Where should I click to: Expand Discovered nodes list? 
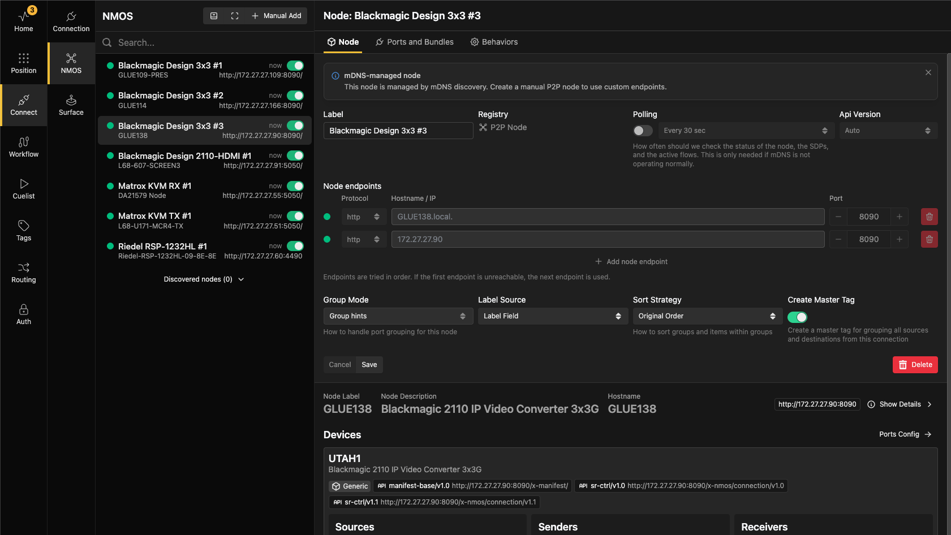(204, 279)
